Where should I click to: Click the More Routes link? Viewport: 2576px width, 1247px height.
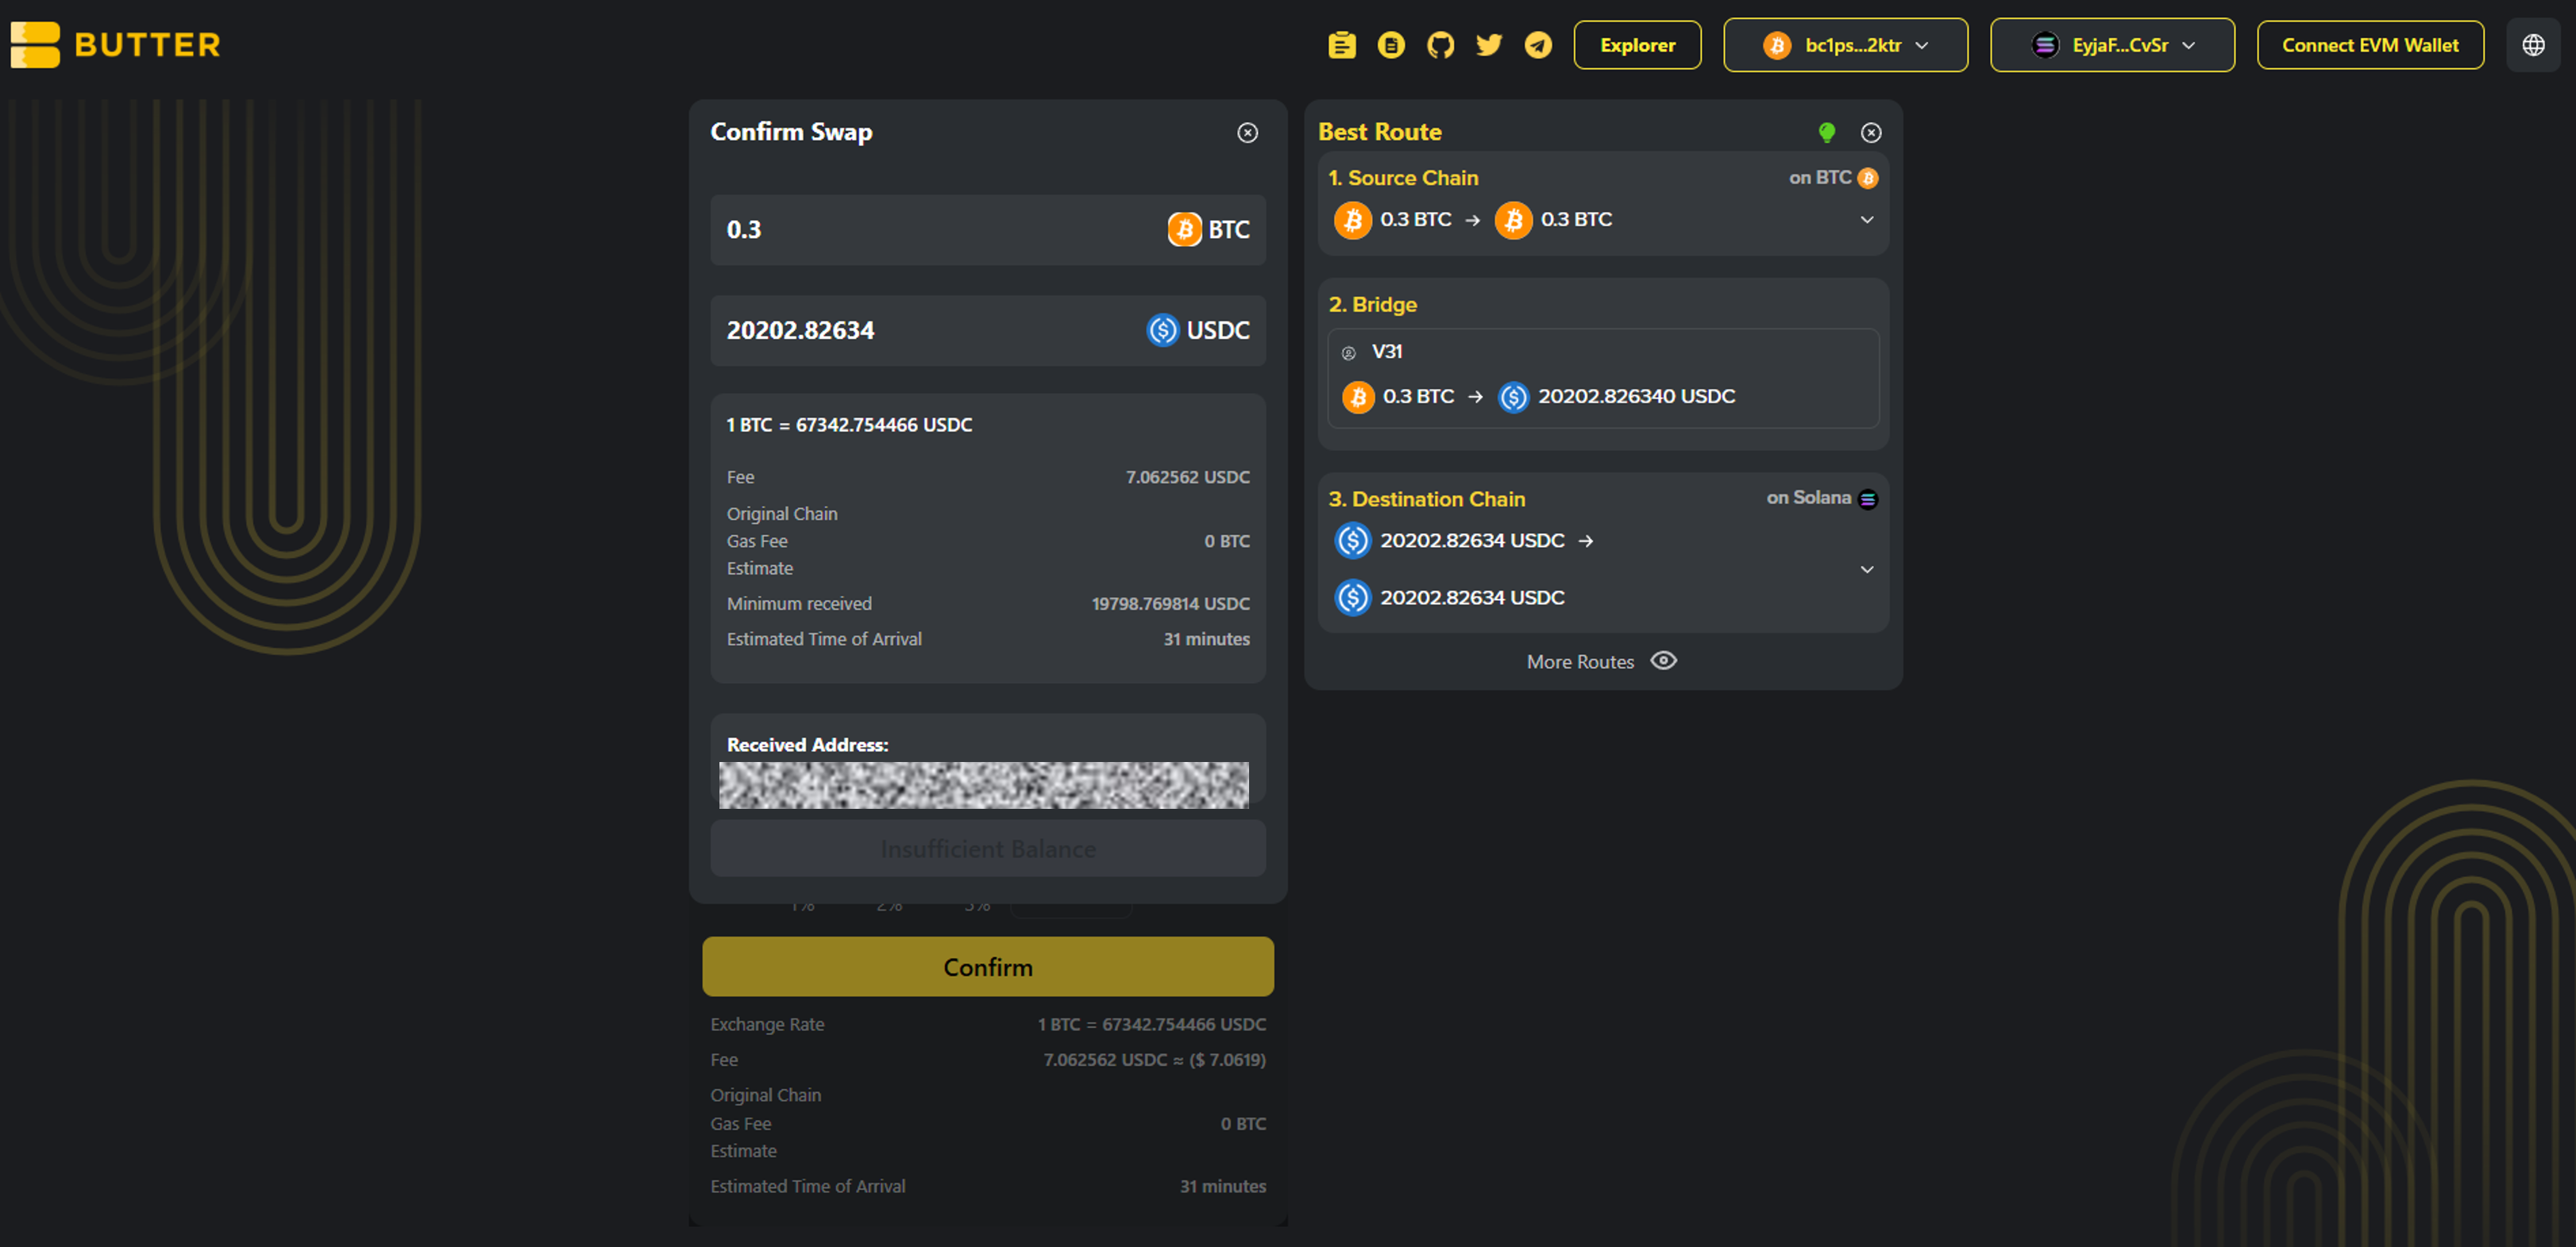pyautogui.click(x=1580, y=661)
